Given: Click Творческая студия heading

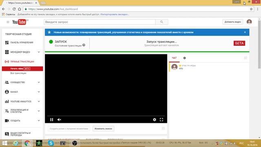Looking at the screenshot, I should coord(18,34).
